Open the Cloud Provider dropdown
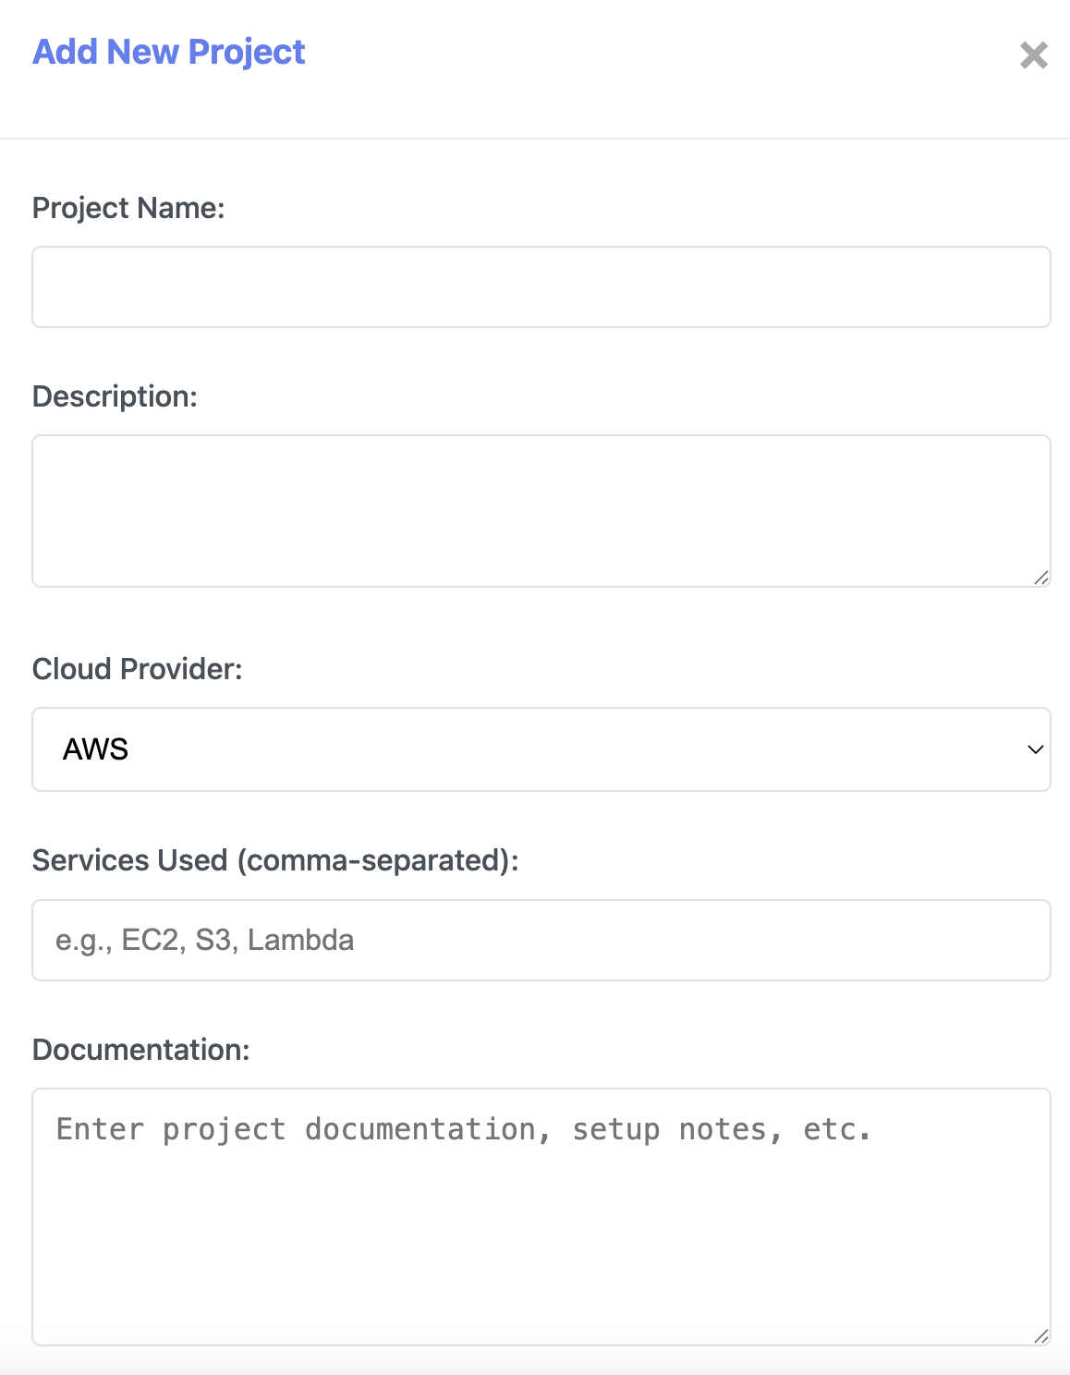 pyautogui.click(x=541, y=749)
